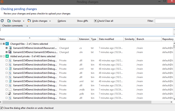
Task: Click the green 'A' Added and private icon
Action: pyautogui.click(x=7, y=56)
